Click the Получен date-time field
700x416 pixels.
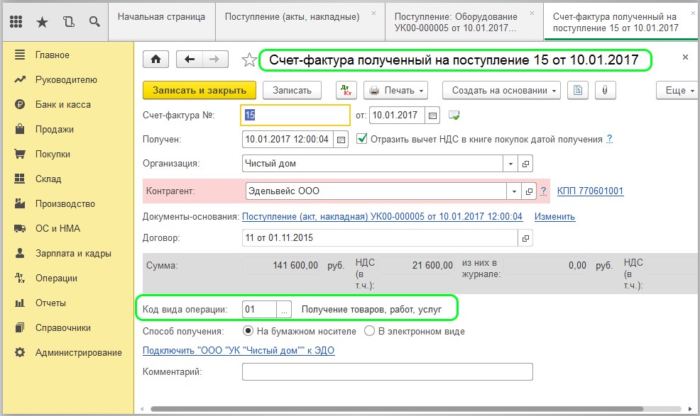pyautogui.click(x=288, y=140)
